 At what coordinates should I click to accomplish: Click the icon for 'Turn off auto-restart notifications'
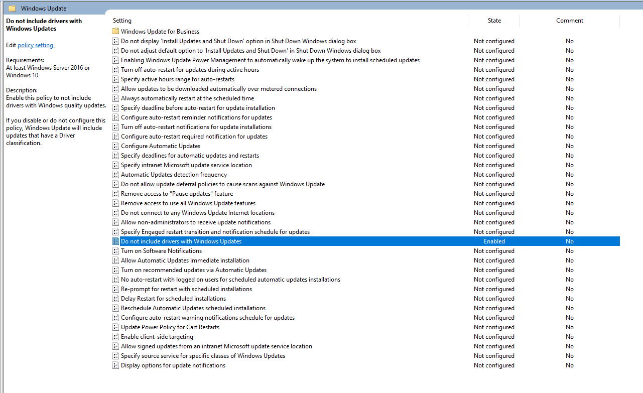[x=115, y=127]
